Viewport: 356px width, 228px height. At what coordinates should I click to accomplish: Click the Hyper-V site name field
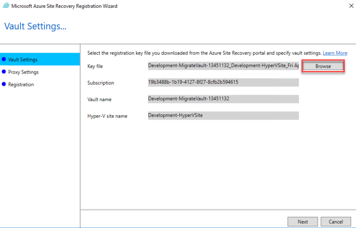pos(223,115)
